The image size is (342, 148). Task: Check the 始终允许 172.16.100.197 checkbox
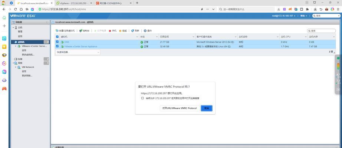142,98
